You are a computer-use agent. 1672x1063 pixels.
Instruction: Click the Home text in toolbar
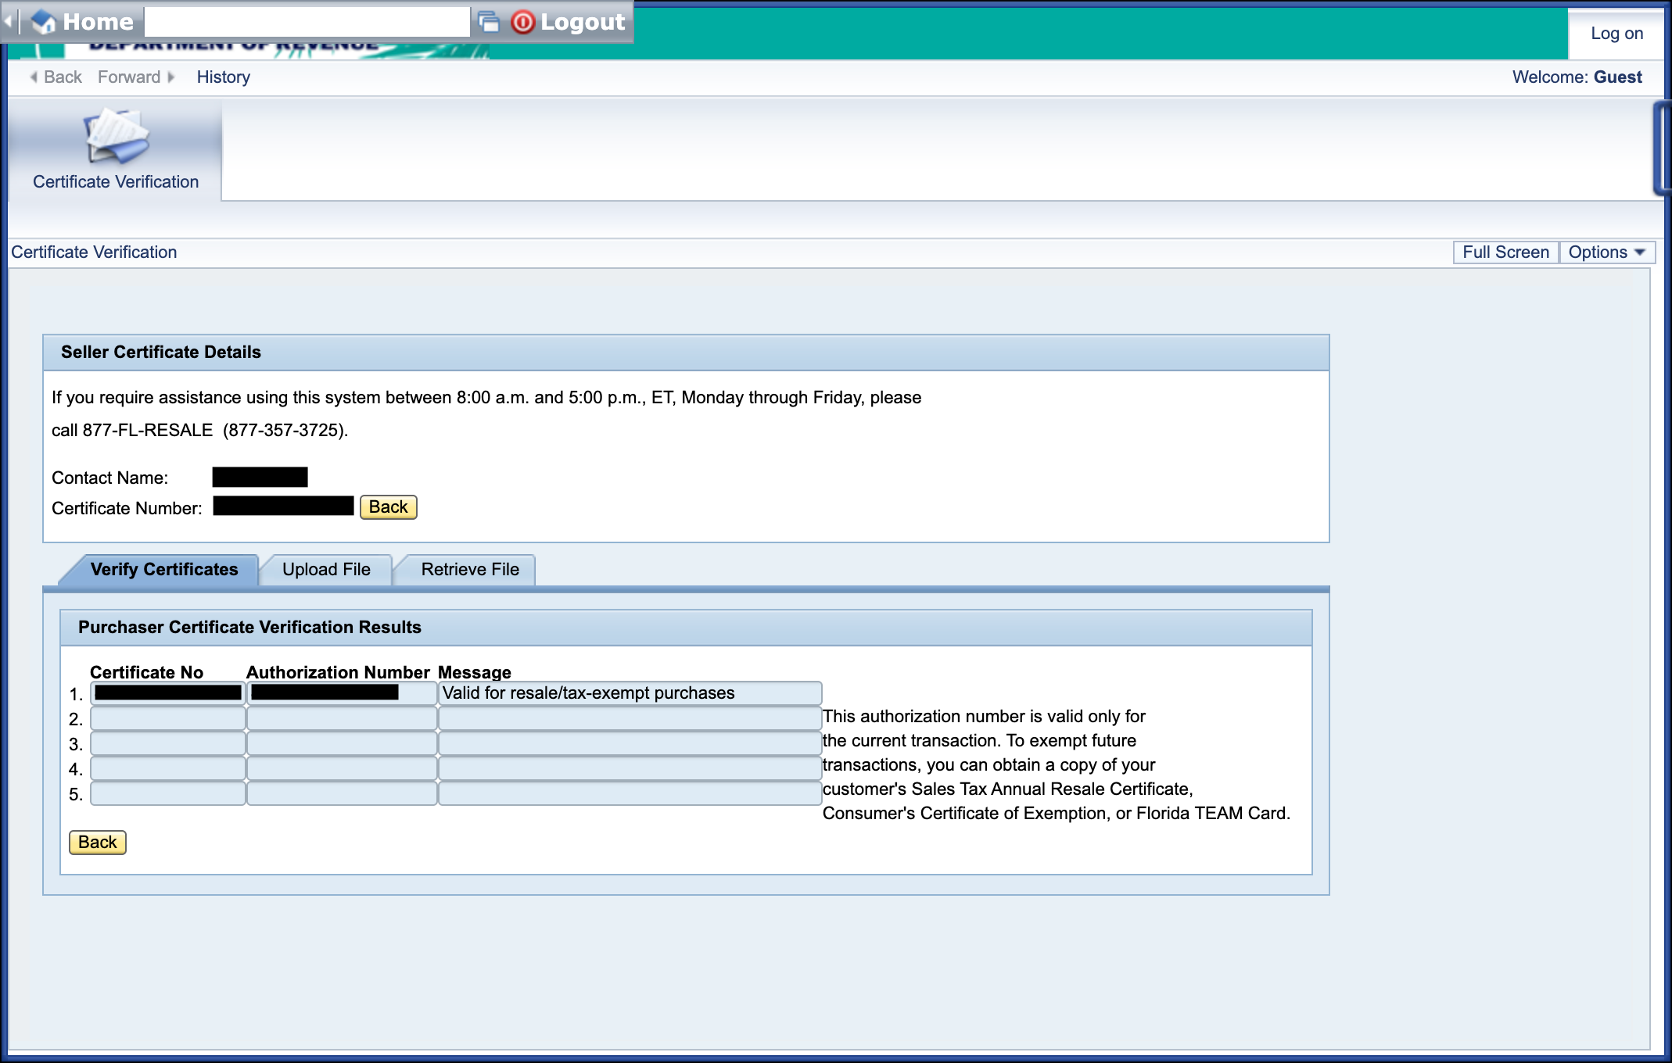[99, 22]
